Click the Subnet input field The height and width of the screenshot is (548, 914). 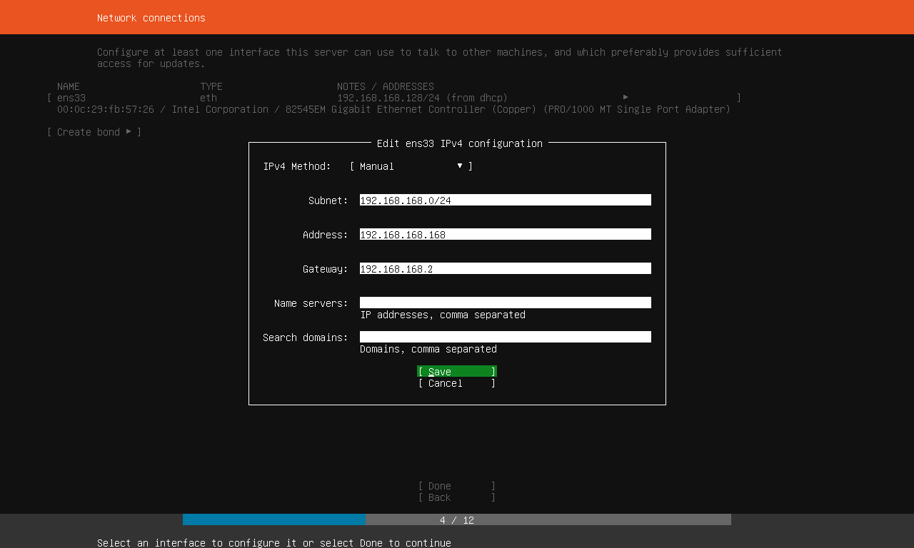point(505,200)
